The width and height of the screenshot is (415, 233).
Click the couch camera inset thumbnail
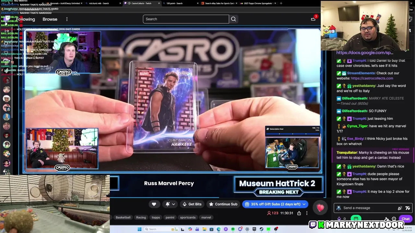pyautogui.click(x=62, y=149)
